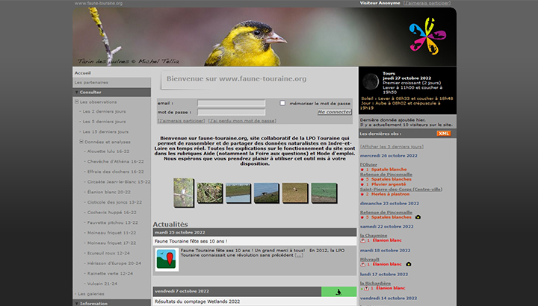Select Cochevis huppé 16-22
The width and height of the screenshot is (538, 306).
(111, 213)
